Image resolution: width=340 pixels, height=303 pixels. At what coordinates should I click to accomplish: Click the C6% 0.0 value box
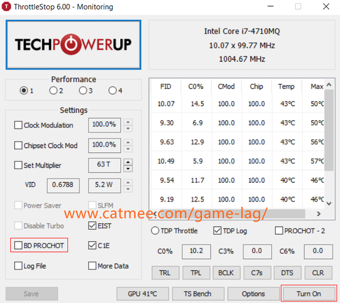tap(318, 251)
